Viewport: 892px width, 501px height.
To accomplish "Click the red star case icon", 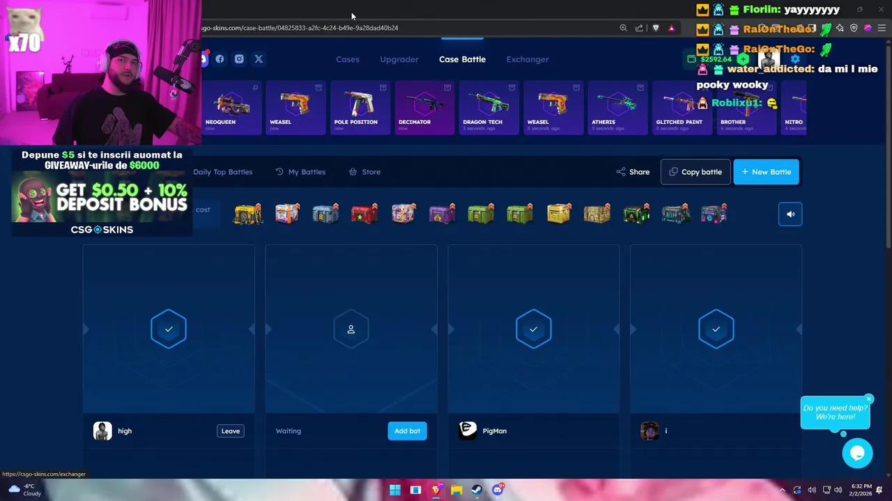I will point(364,214).
